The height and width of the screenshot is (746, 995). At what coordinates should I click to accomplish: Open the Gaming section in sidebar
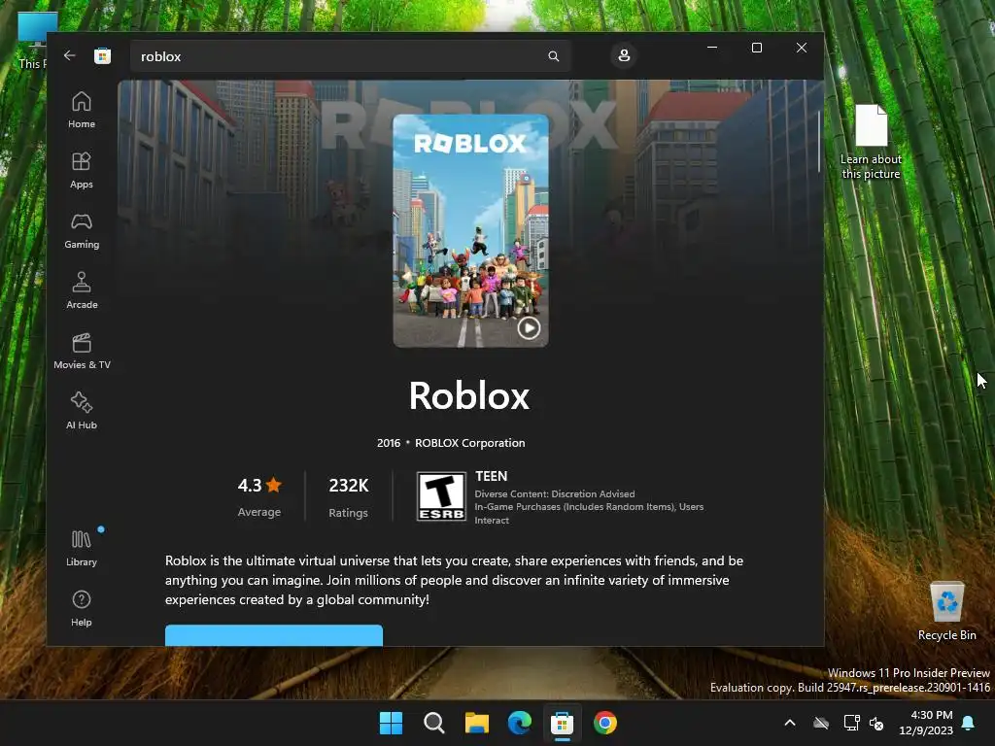(82, 230)
